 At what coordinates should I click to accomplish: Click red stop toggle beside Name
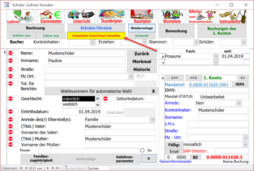10,53
